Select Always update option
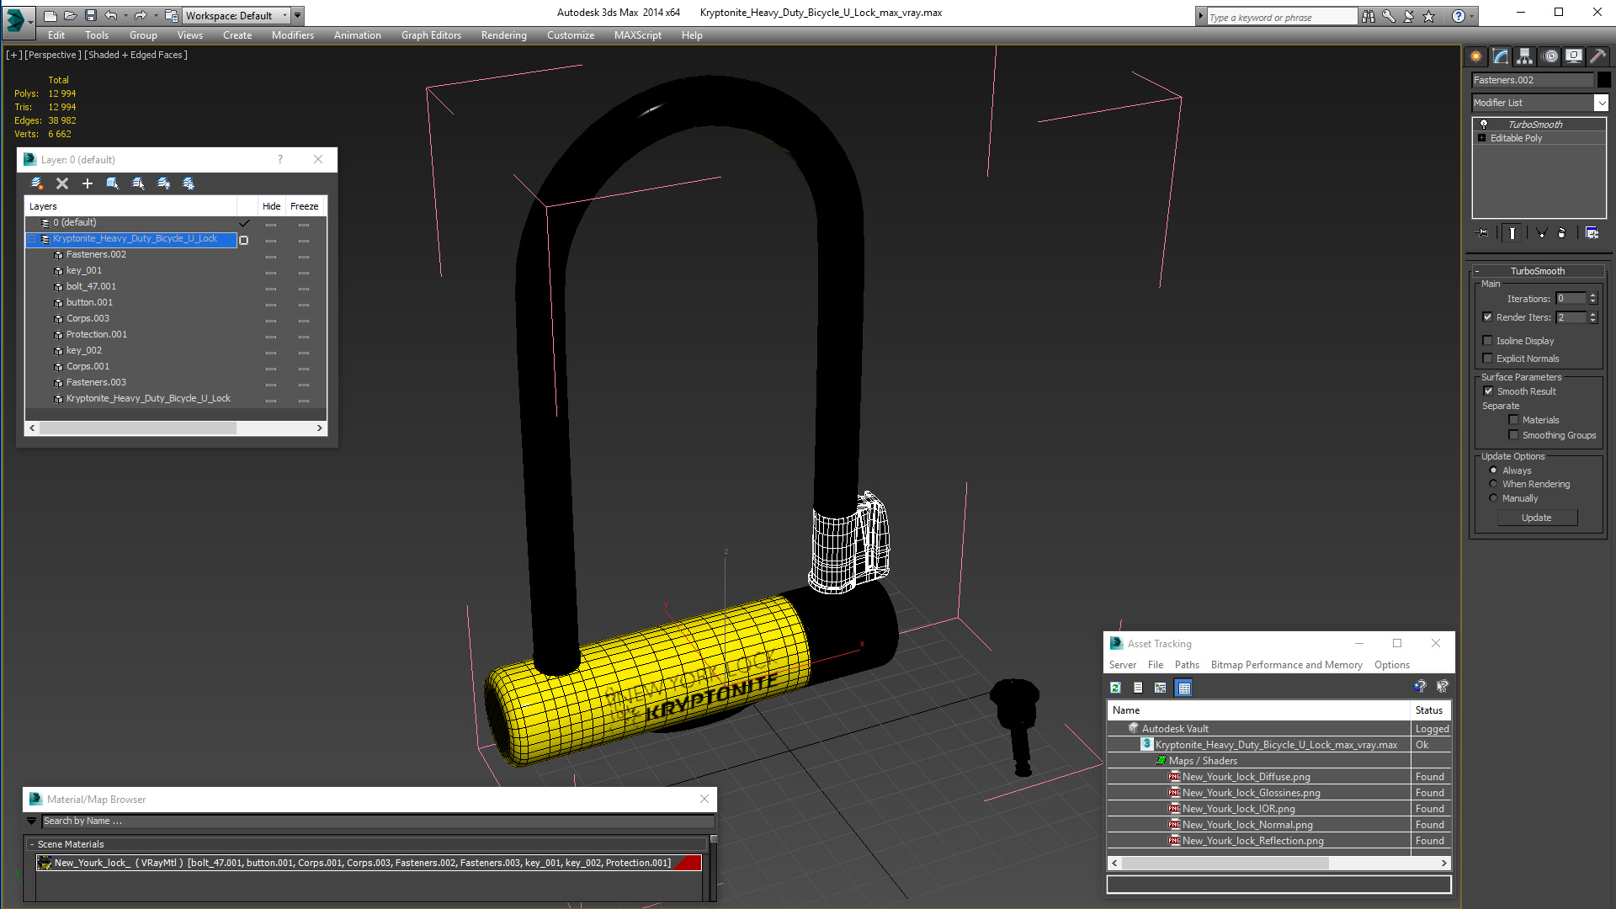 [x=1494, y=470]
